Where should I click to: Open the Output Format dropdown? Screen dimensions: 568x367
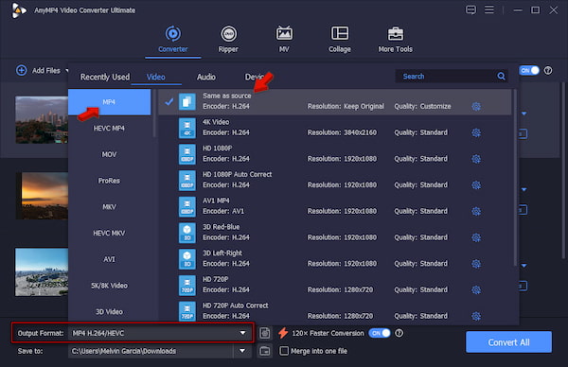159,333
